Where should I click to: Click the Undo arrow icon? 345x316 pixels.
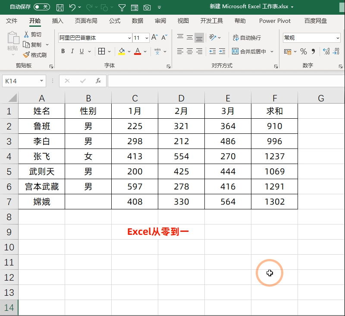(72, 7)
